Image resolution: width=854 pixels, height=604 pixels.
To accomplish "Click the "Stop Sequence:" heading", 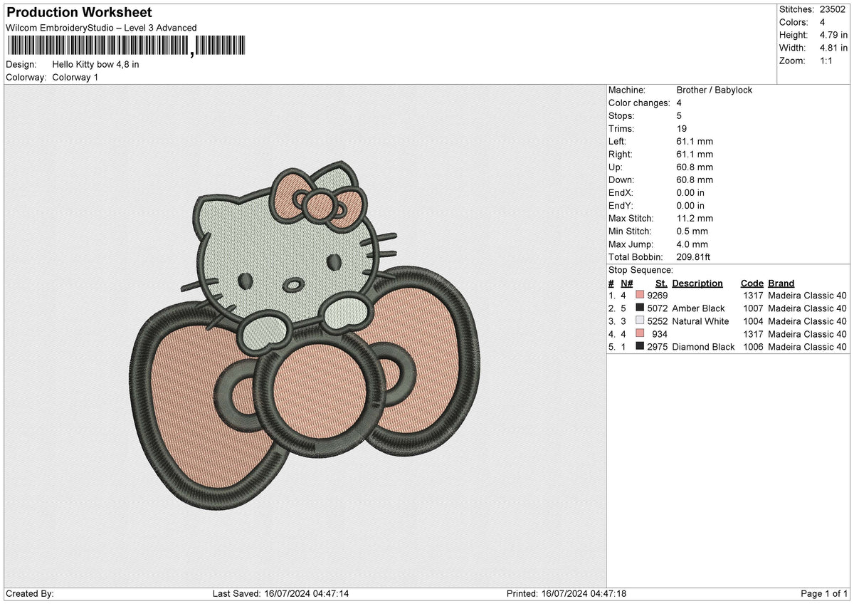I will coord(640,270).
